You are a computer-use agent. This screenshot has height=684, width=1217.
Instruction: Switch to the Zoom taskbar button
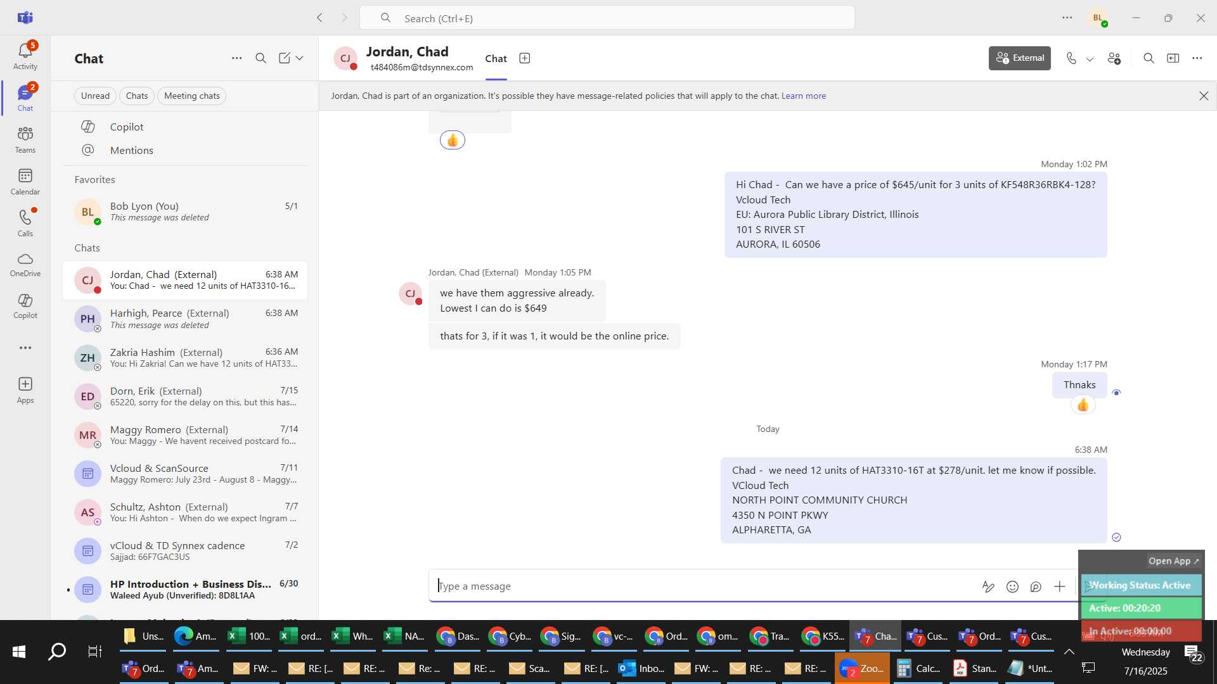[x=861, y=668]
